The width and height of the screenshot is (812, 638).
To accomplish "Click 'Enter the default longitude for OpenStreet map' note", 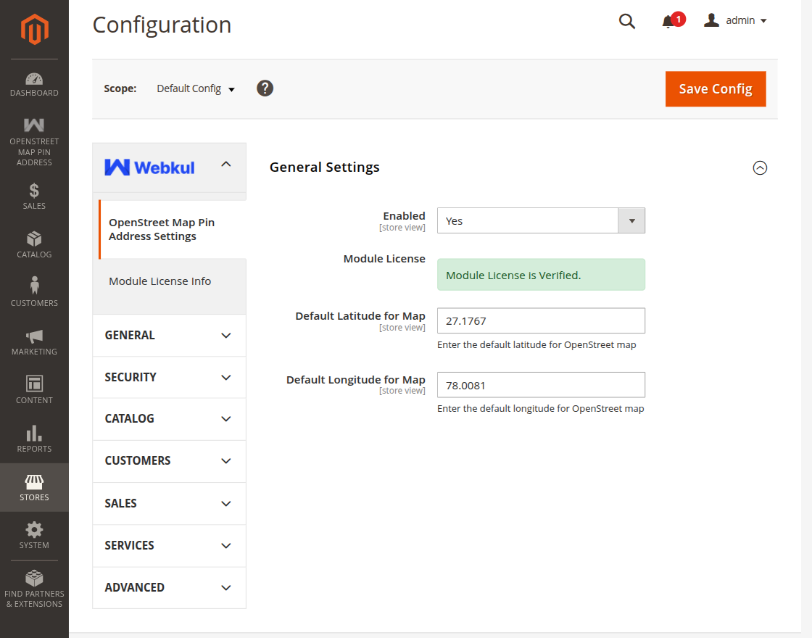I will pyautogui.click(x=541, y=409).
